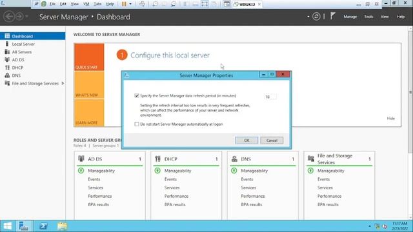This screenshot has width=413, height=232.
Task: Click File and Storage Services sidebar icon
Action: (7, 83)
